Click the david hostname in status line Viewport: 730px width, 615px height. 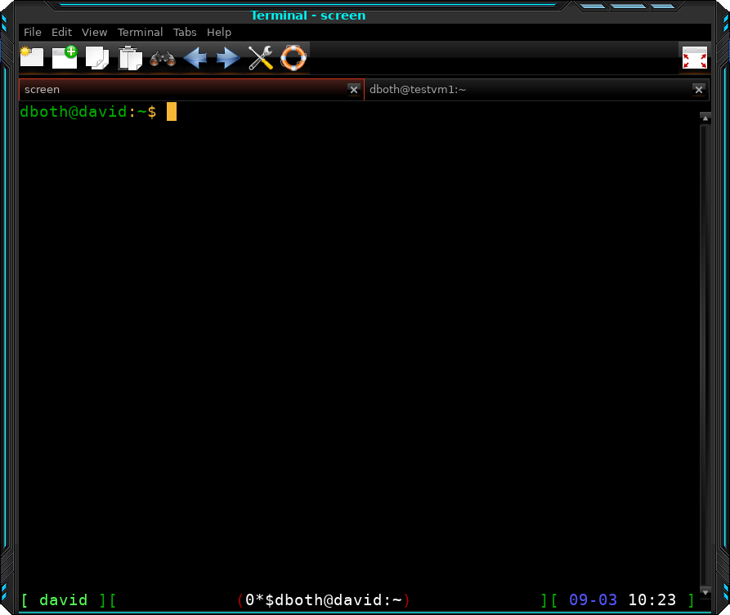pyautogui.click(x=63, y=599)
